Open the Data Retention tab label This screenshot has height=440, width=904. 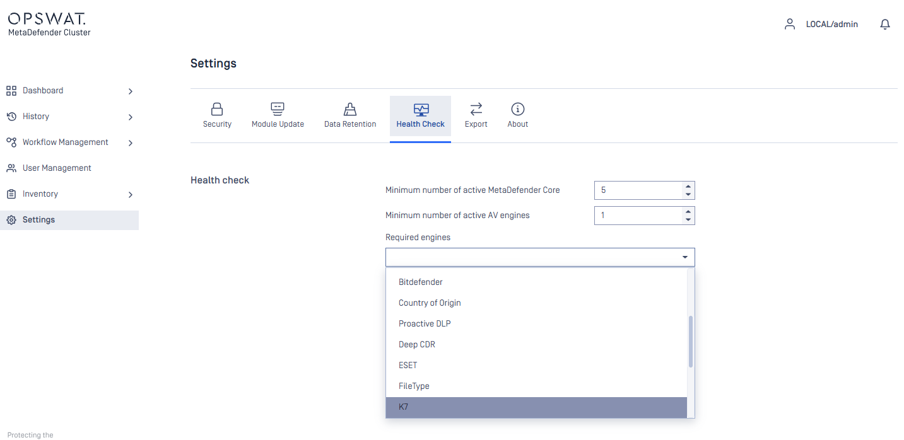[350, 124]
